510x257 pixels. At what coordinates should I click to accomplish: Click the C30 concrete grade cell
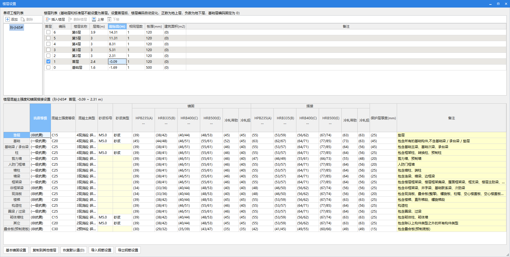63,229
